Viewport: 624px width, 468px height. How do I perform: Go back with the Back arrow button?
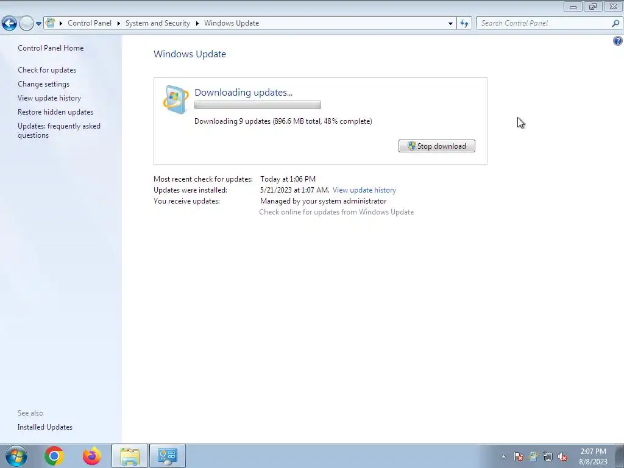pyautogui.click(x=10, y=24)
